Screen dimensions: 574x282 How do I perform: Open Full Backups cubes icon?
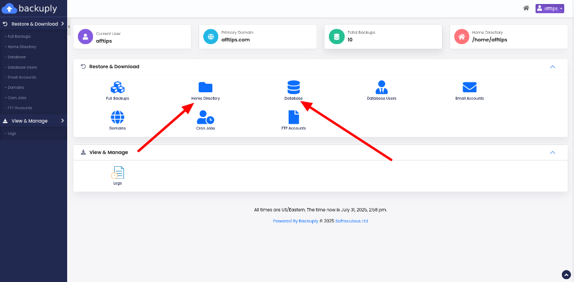coord(118,87)
